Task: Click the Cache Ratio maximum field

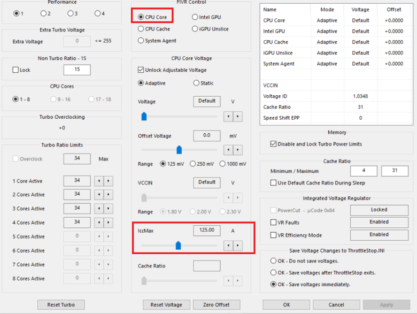Action: [x=395, y=171]
